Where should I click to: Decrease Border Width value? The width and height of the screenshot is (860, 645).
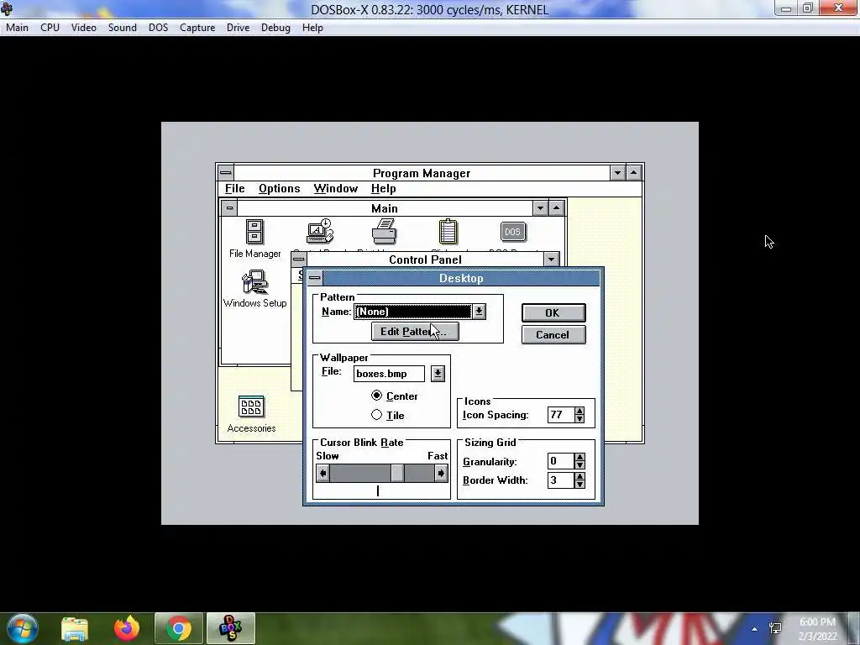pos(579,485)
